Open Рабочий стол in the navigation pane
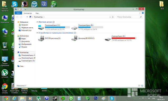 pos(26,30)
